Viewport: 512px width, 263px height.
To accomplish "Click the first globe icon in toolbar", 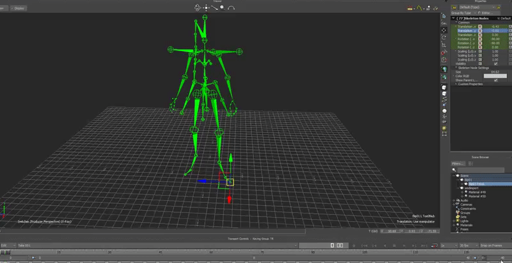I will (x=444, y=70).
